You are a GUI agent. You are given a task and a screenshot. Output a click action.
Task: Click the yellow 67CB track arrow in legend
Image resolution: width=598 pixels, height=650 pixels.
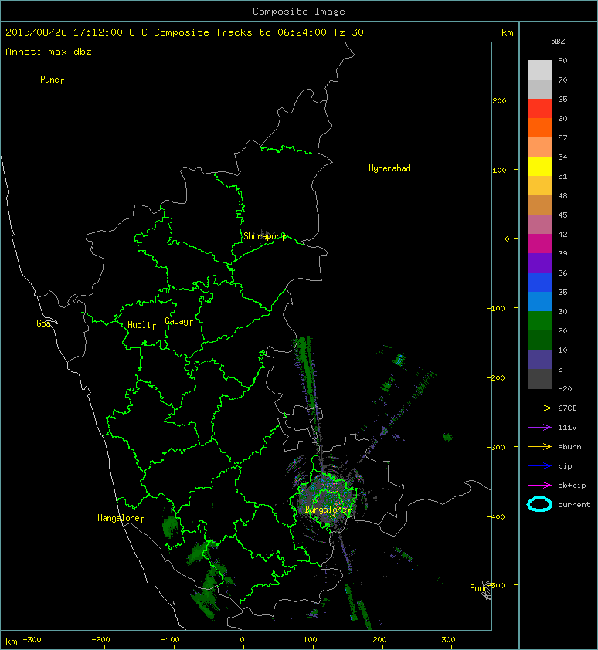[x=539, y=408]
